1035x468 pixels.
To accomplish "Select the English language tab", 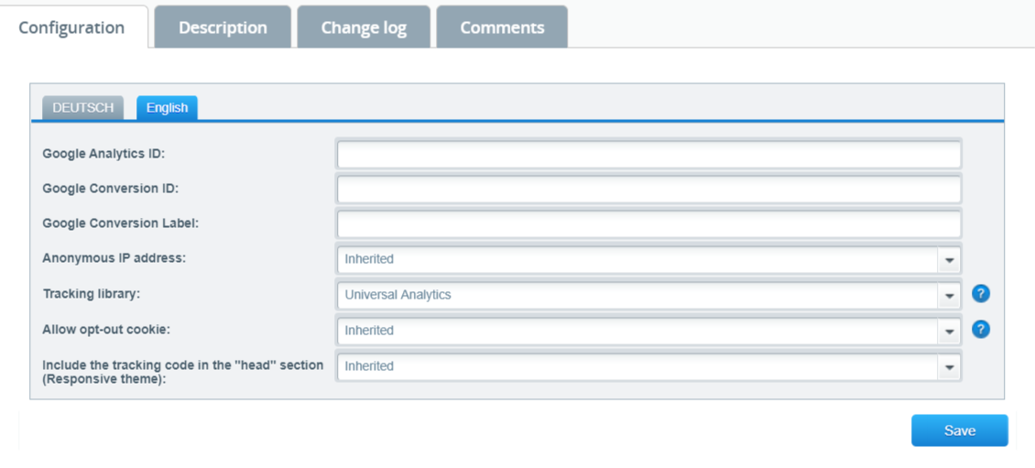I will [167, 108].
